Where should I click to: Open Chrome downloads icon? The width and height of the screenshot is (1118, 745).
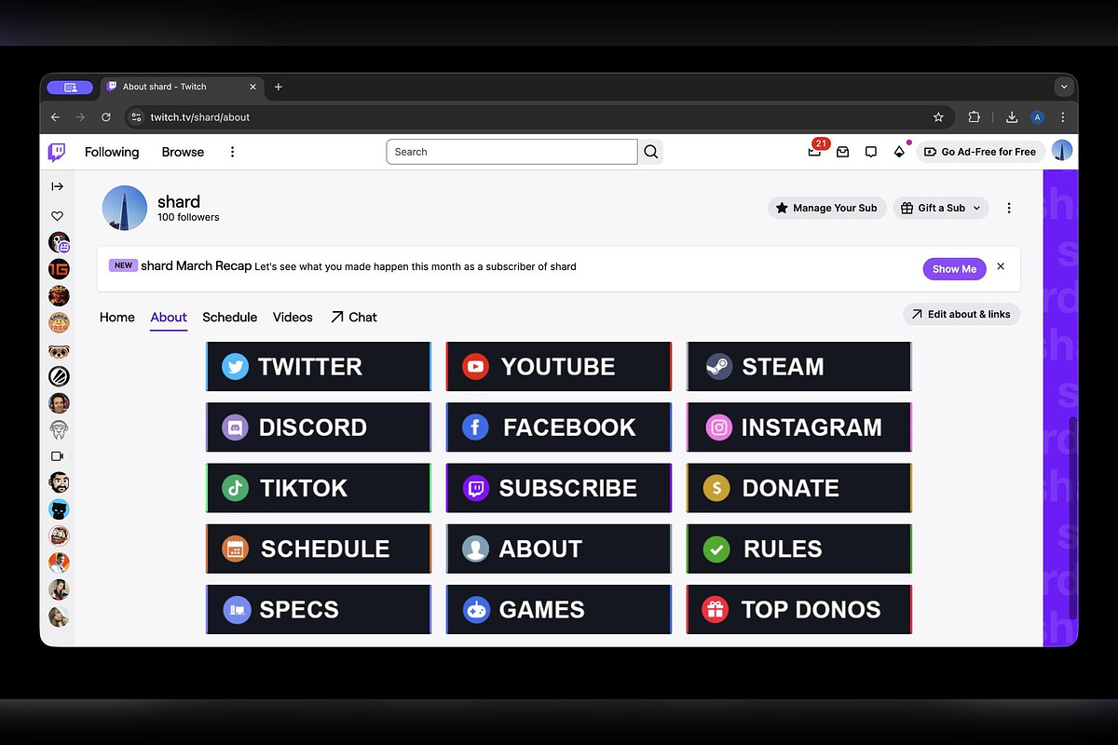(1012, 117)
